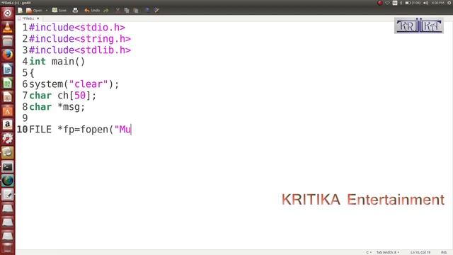Image resolution: width=453 pixels, height=255 pixels.
Task: Open the clock calendar menu
Action: pyautogui.click(x=438, y=3)
